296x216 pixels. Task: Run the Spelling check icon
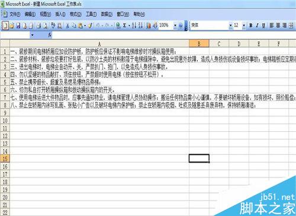pyautogui.click(x=53, y=26)
